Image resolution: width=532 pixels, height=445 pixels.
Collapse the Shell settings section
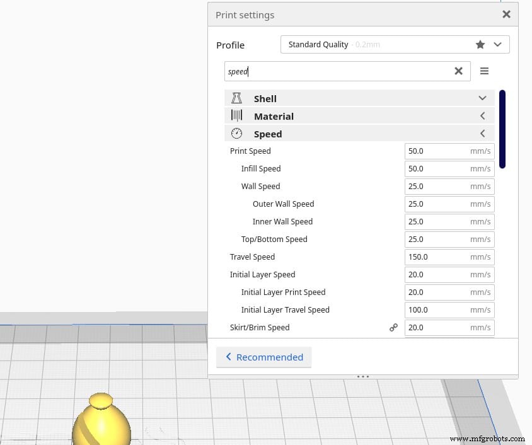(x=482, y=98)
